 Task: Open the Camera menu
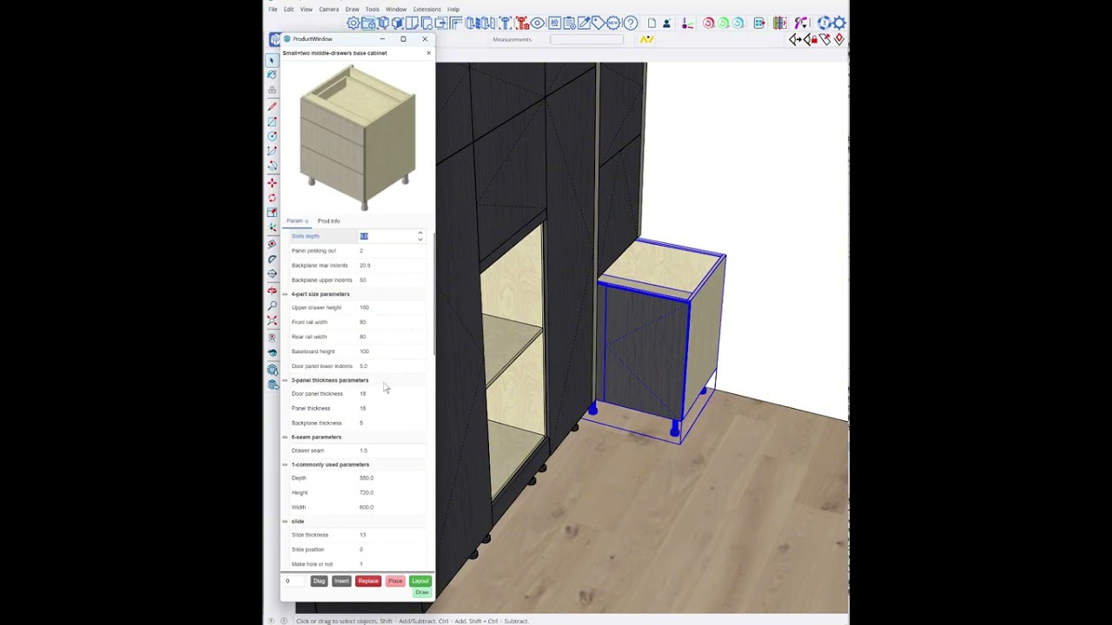click(328, 10)
